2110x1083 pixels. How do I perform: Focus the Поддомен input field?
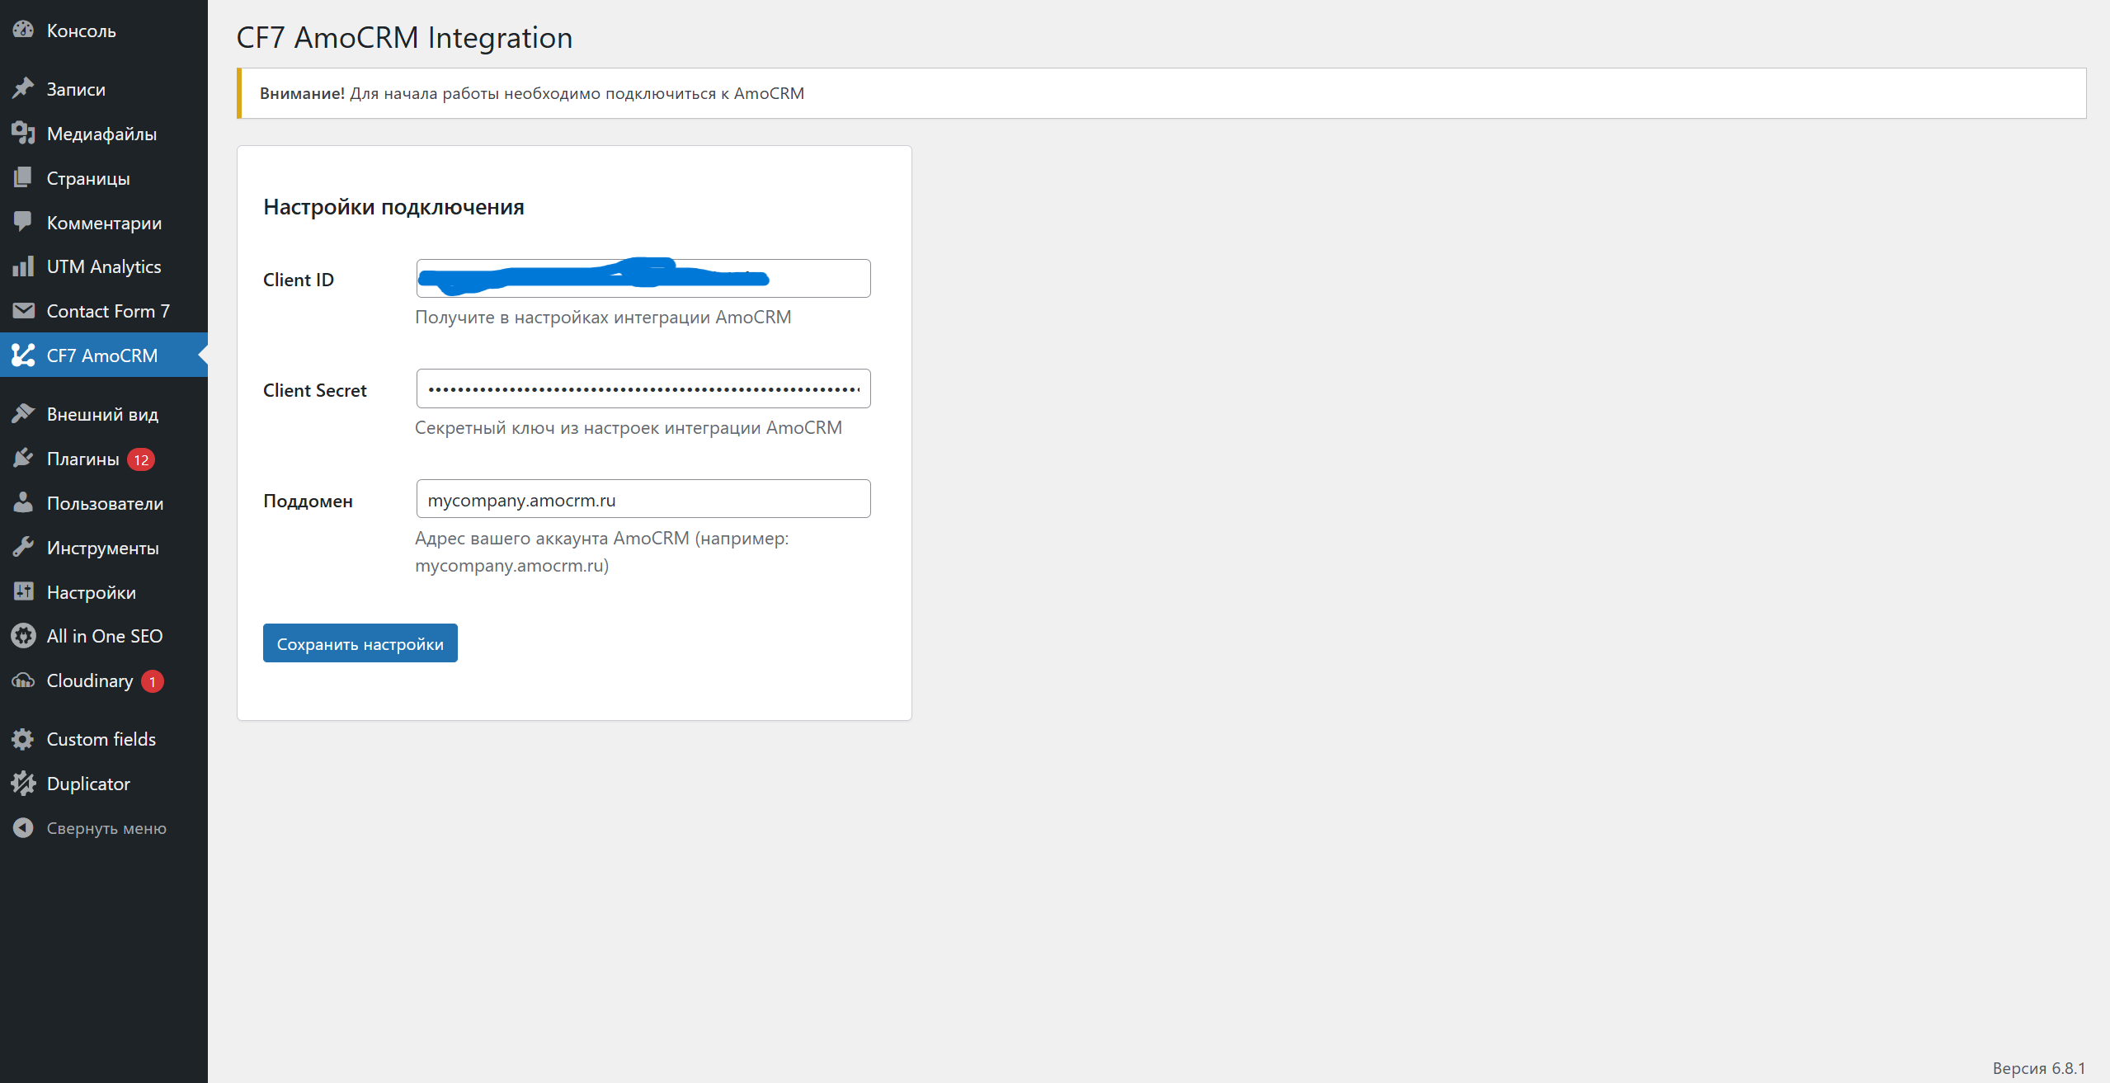tap(643, 499)
